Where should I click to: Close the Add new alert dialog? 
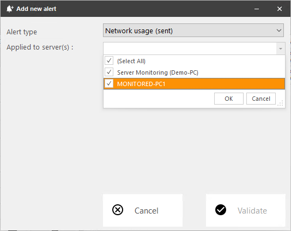point(280,9)
